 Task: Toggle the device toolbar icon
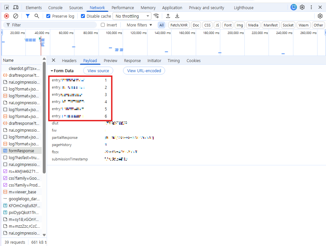point(16,8)
